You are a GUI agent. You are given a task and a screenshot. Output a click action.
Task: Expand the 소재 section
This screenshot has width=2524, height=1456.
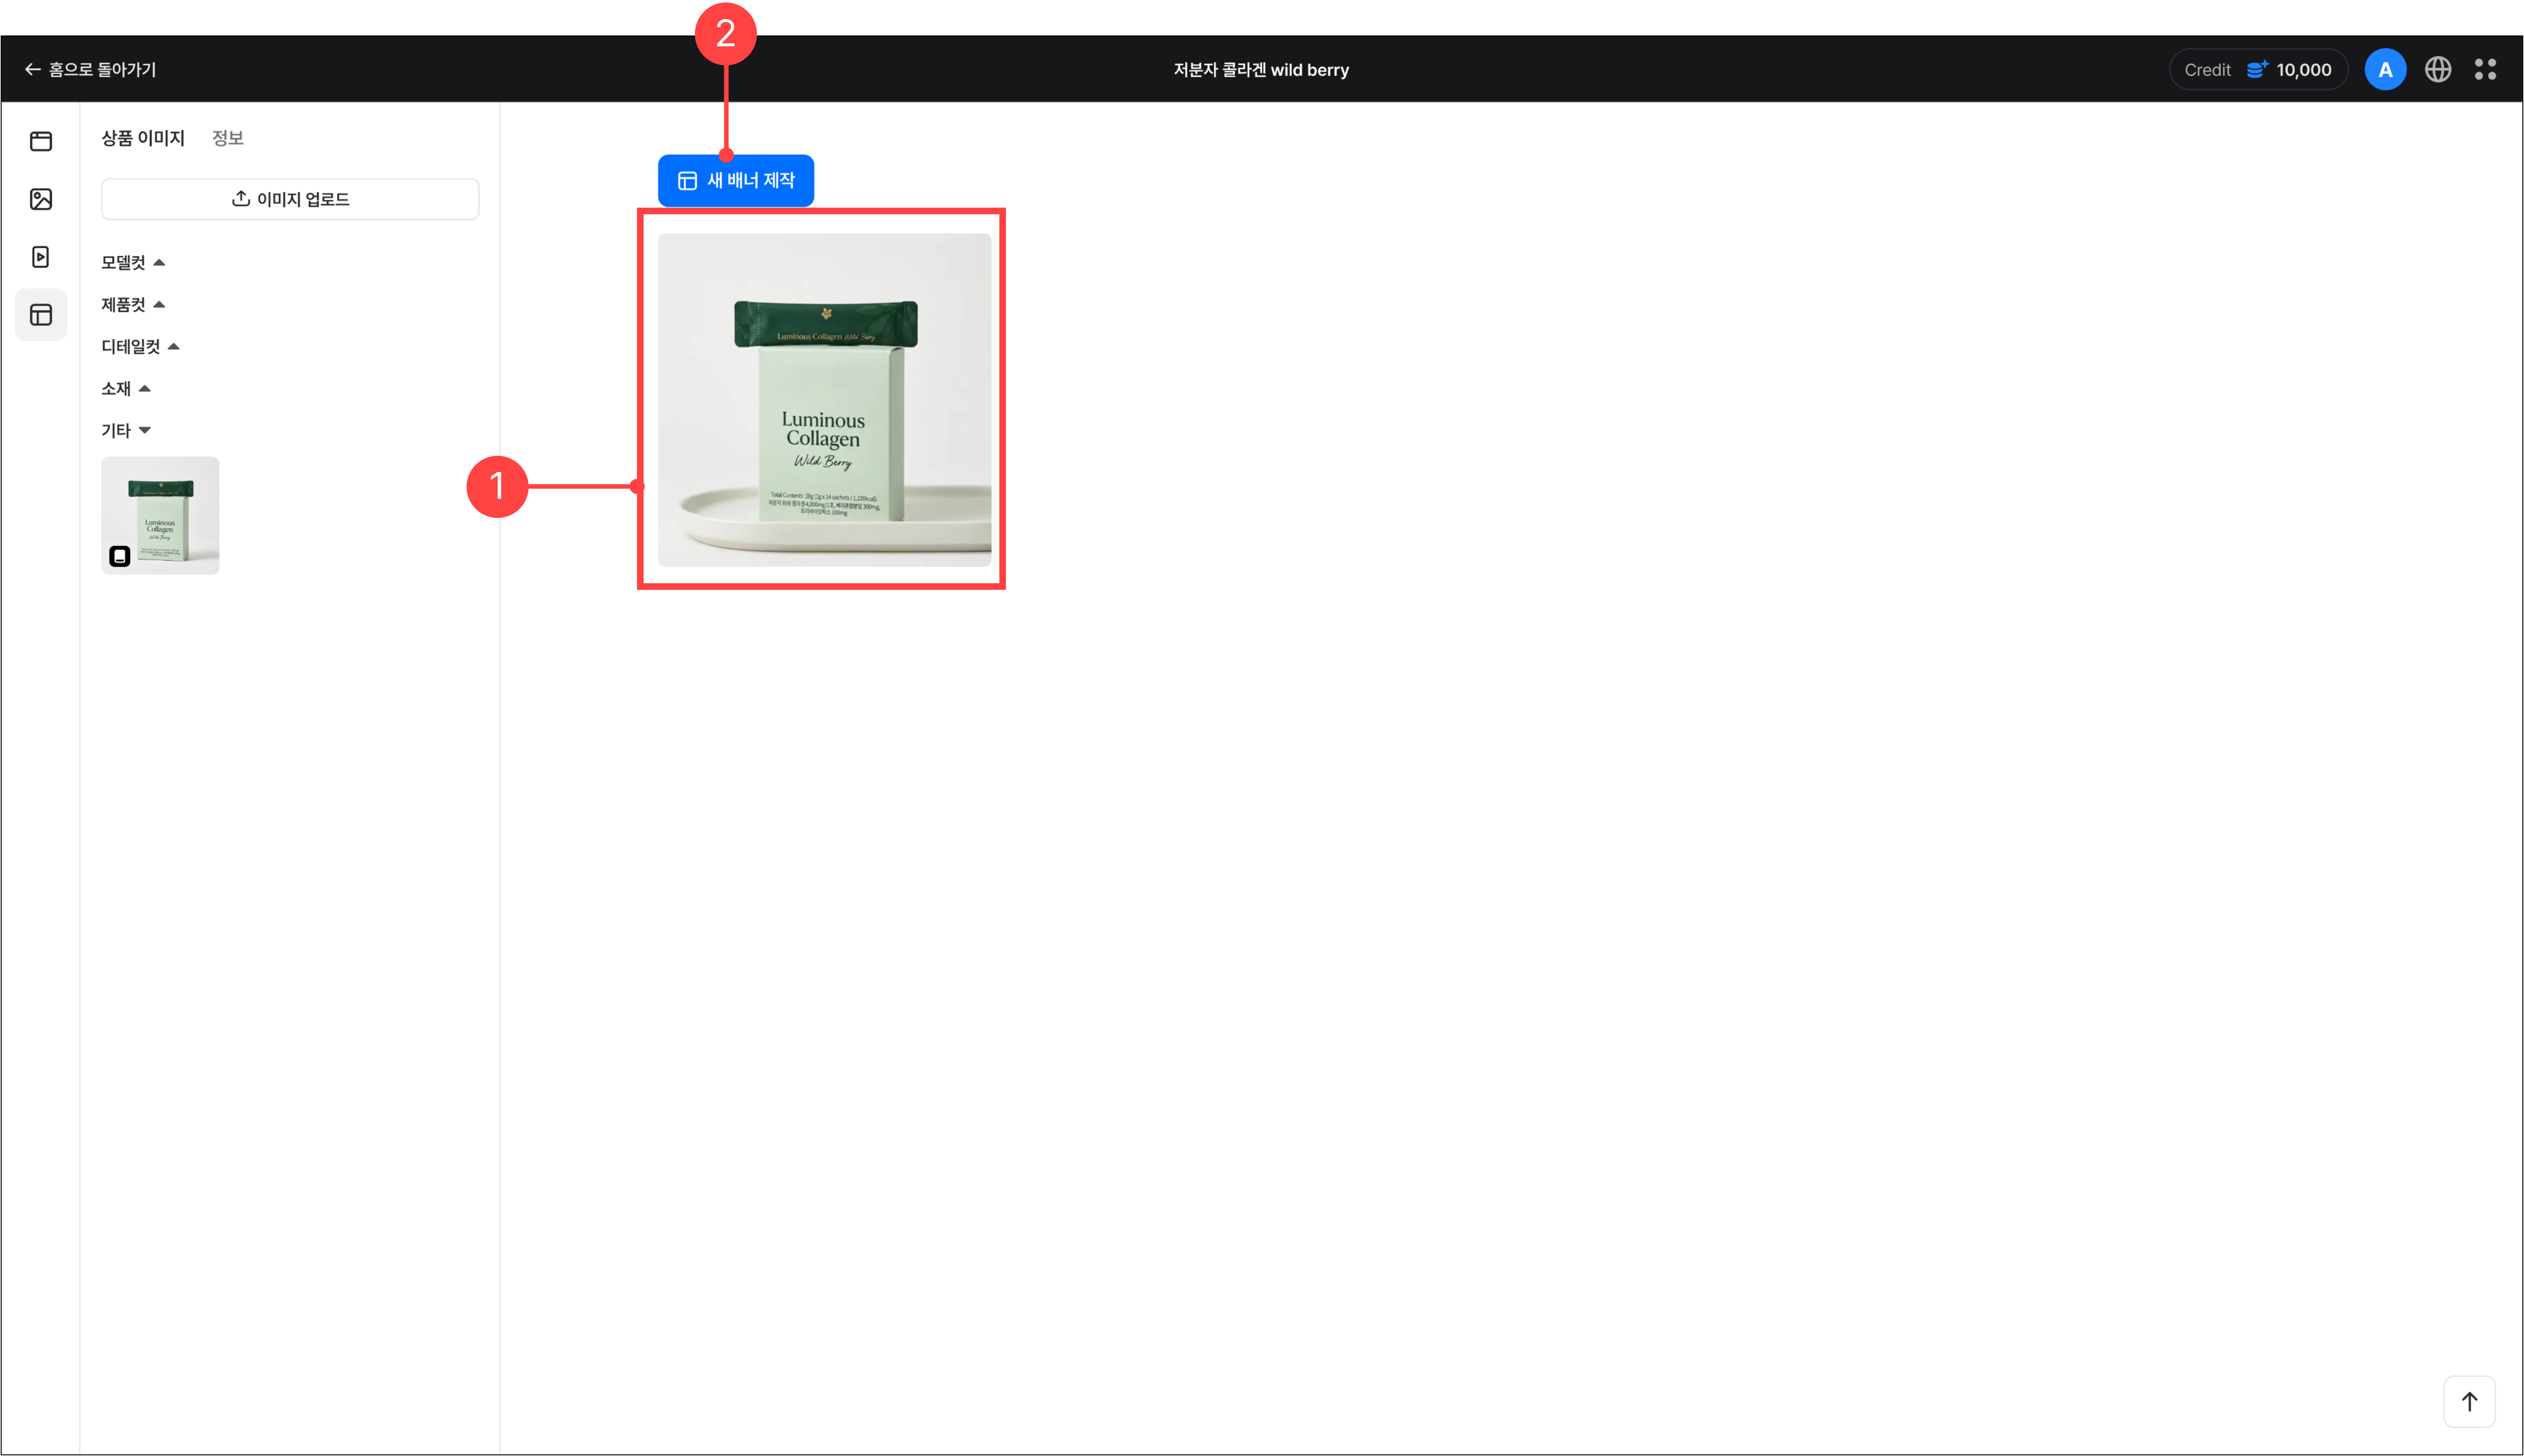126,389
